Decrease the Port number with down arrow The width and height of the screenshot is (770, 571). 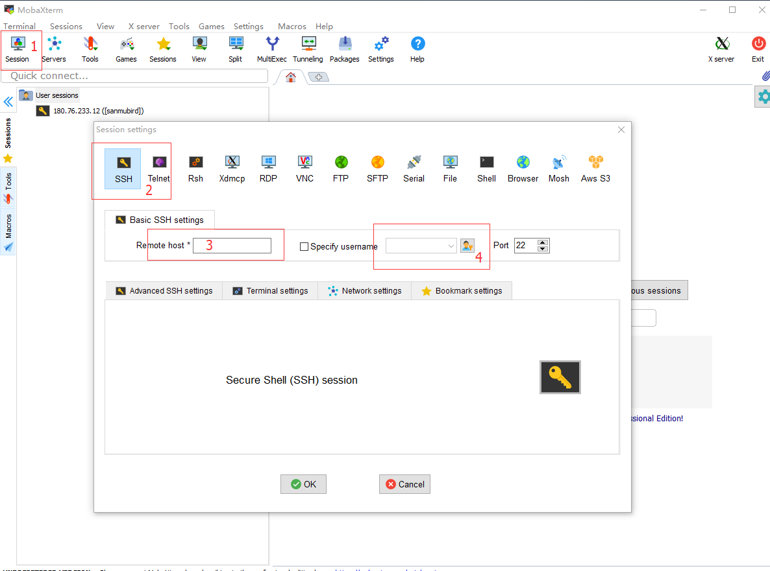[543, 249]
